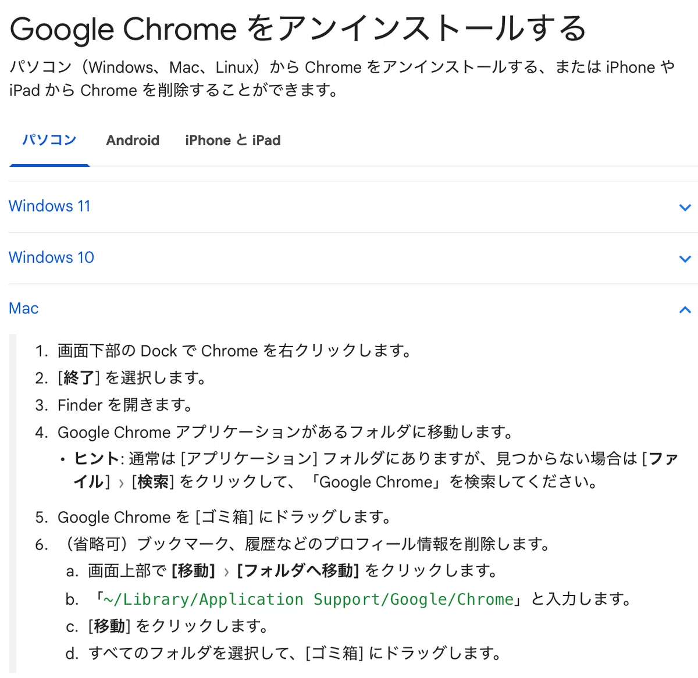The image size is (698, 678).
Task: Click the down chevron beside Windows 10
Action: (685, 258)
